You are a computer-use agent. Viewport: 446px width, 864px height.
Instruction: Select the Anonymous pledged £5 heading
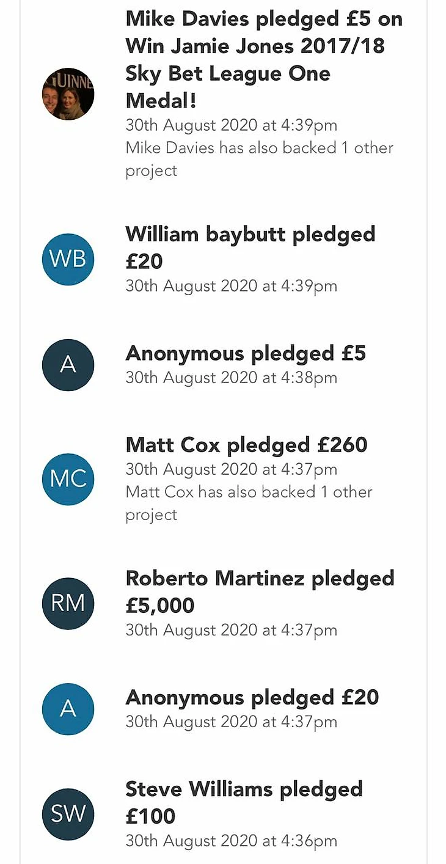pos(245,353)
